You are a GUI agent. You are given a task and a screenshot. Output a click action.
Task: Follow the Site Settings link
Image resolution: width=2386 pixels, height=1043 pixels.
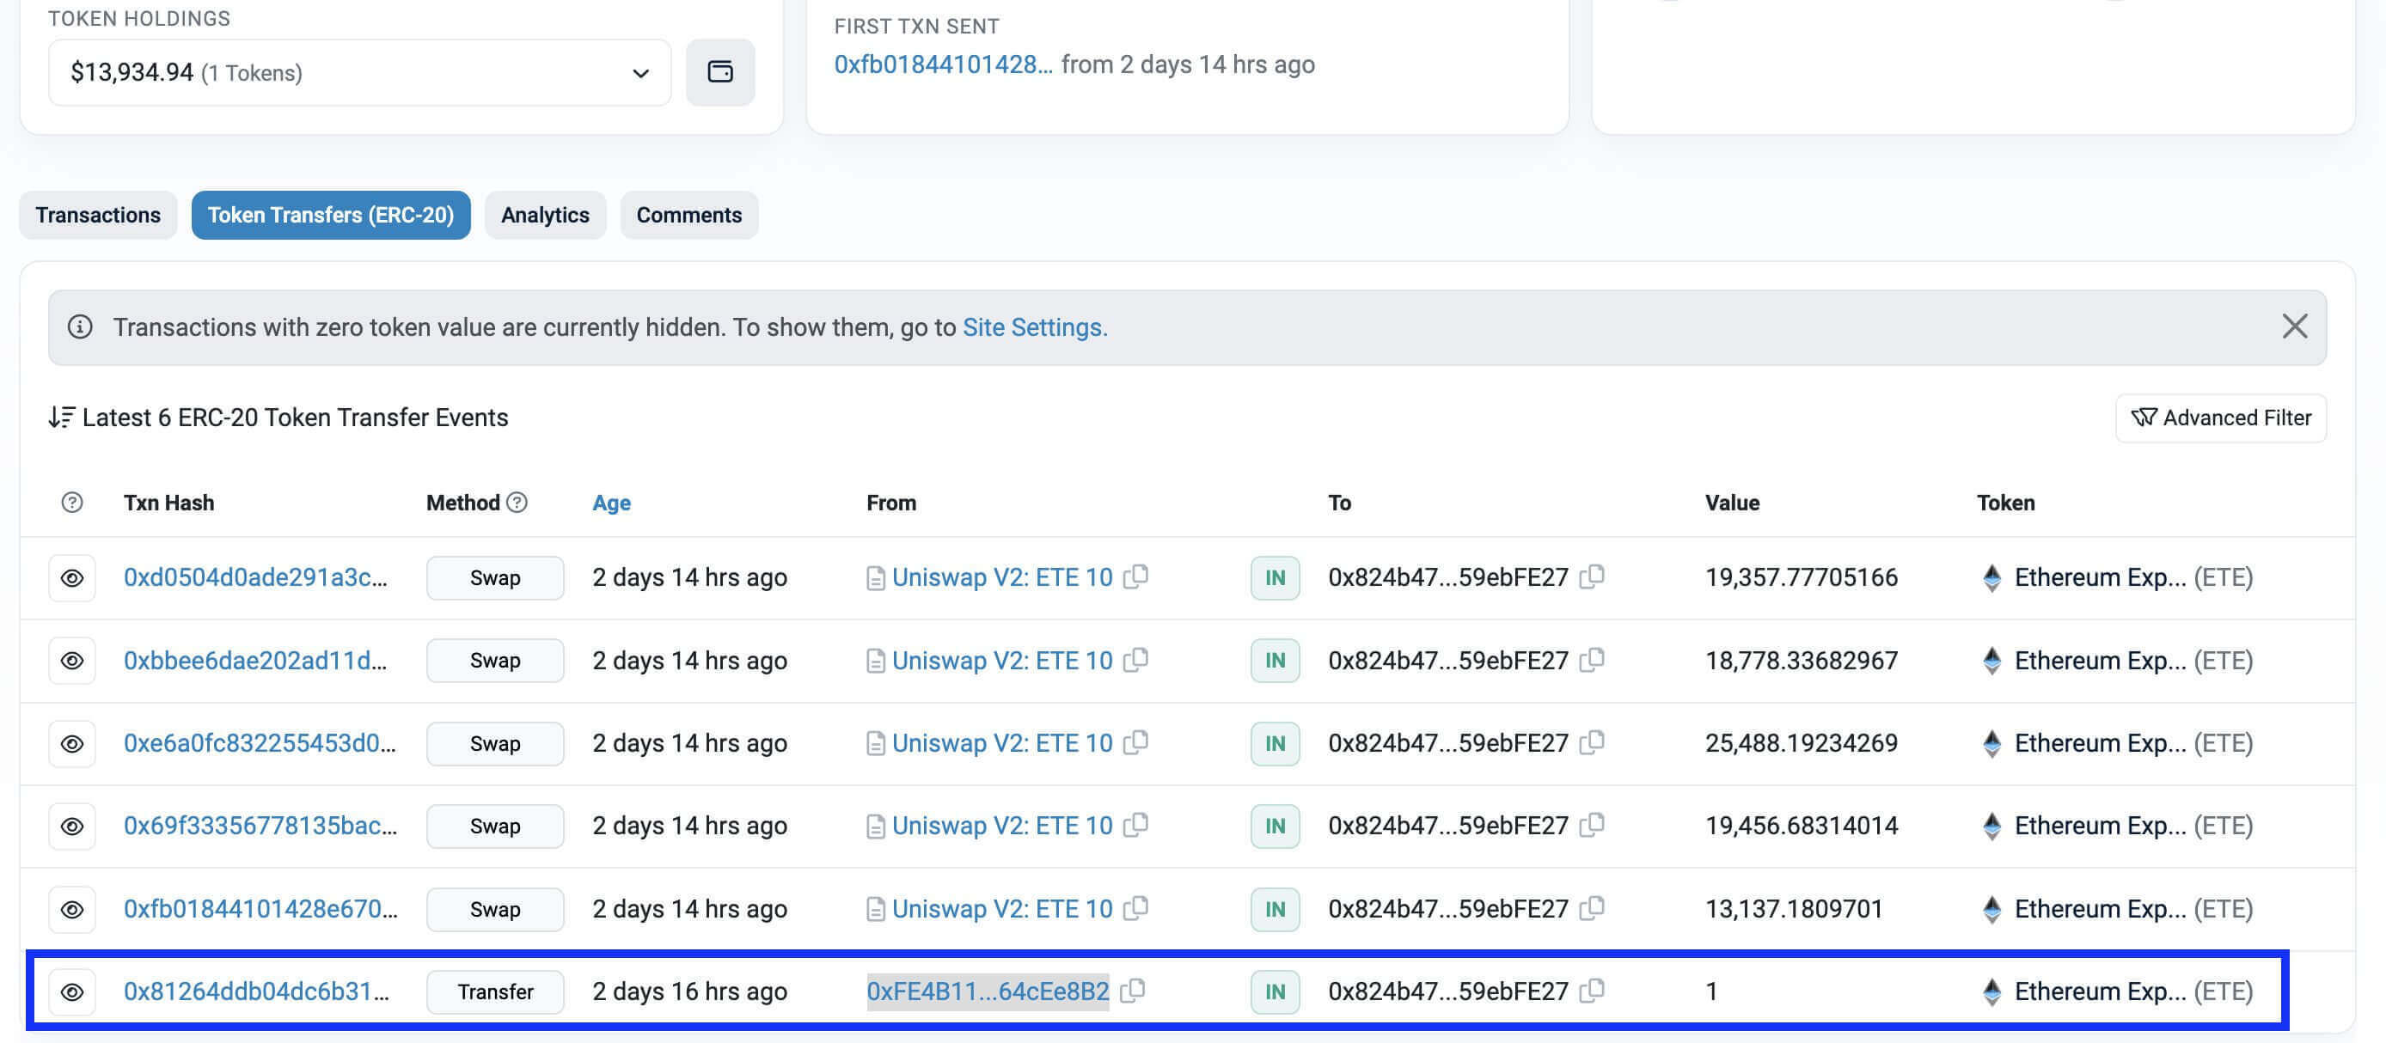tap(1035, 327)
